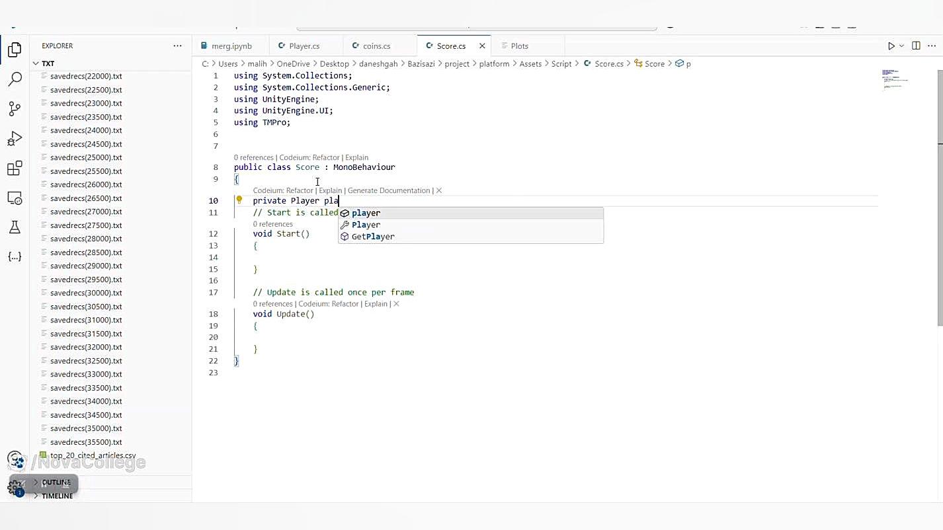Open the Codeium curly-braces panel
The width and height of the screenshot is (943, 530).
coord(15,256)
